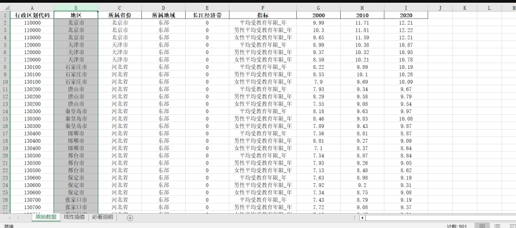This screenshot has width=516, height=228.
Task: Click the 所属省份 header cell
Action: click(119, 15)
